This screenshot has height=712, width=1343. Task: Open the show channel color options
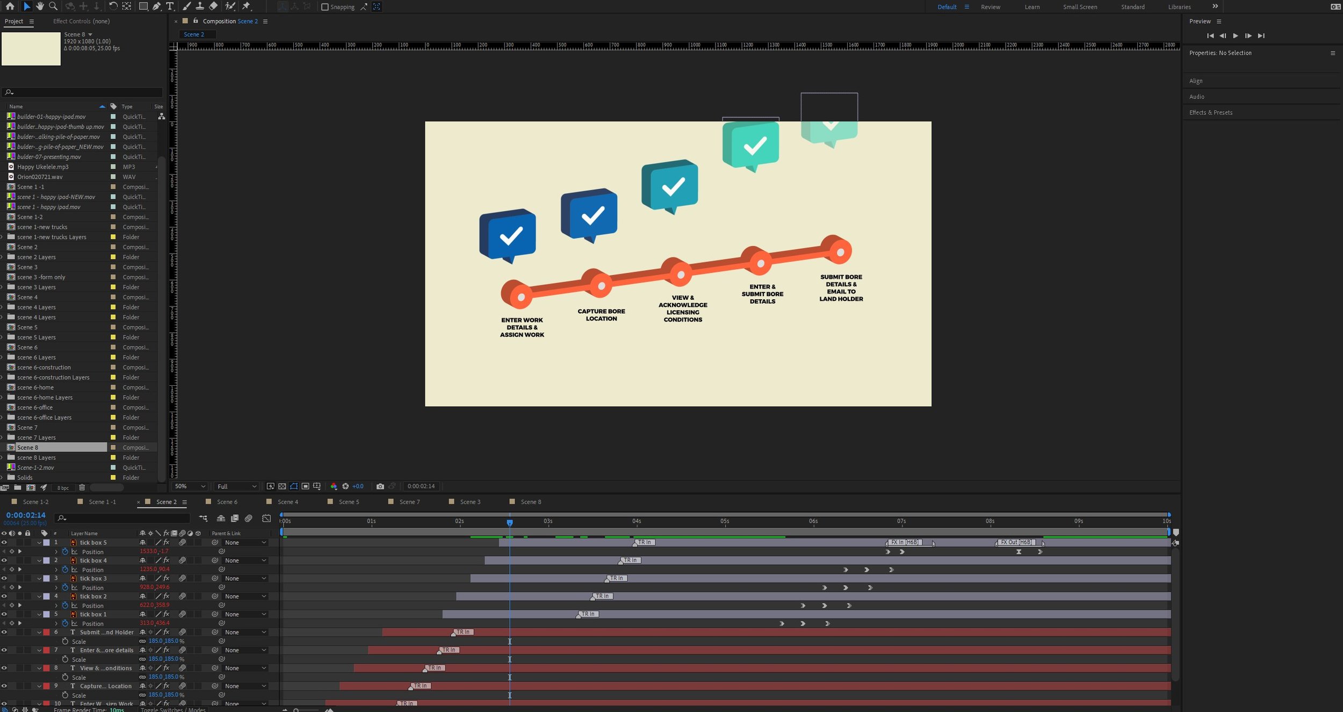tap(334, 486)
